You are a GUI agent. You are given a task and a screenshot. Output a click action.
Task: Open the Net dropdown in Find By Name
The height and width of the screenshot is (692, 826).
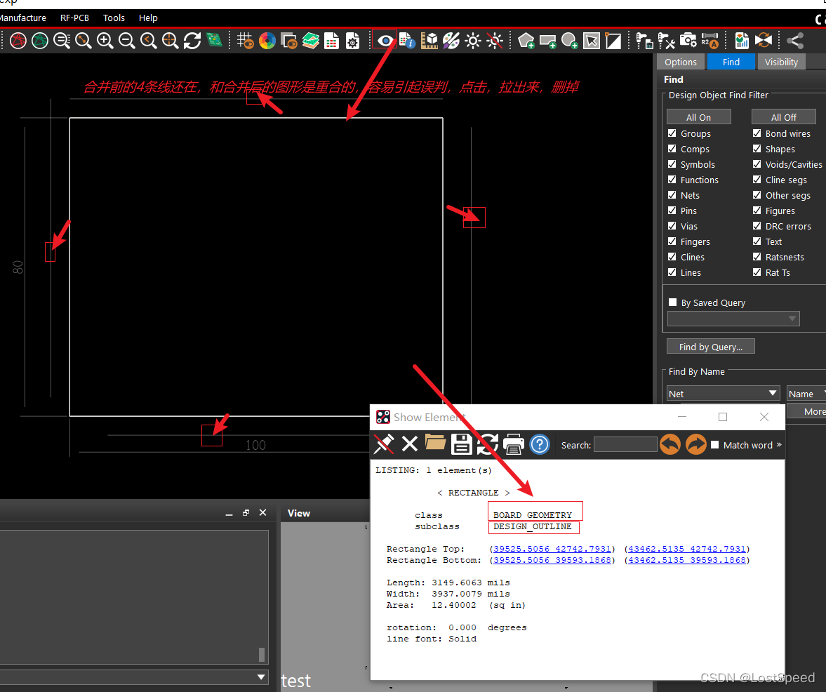[x=723, y=394]
